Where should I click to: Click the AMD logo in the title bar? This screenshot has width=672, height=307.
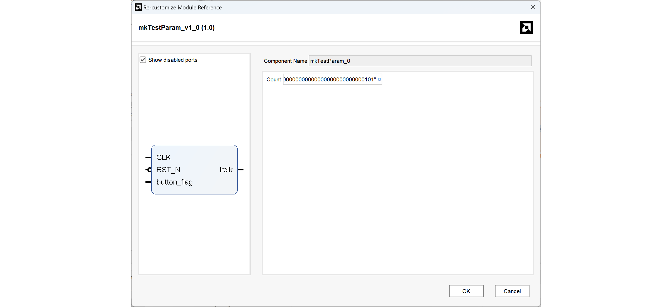[x=138, y=7]
